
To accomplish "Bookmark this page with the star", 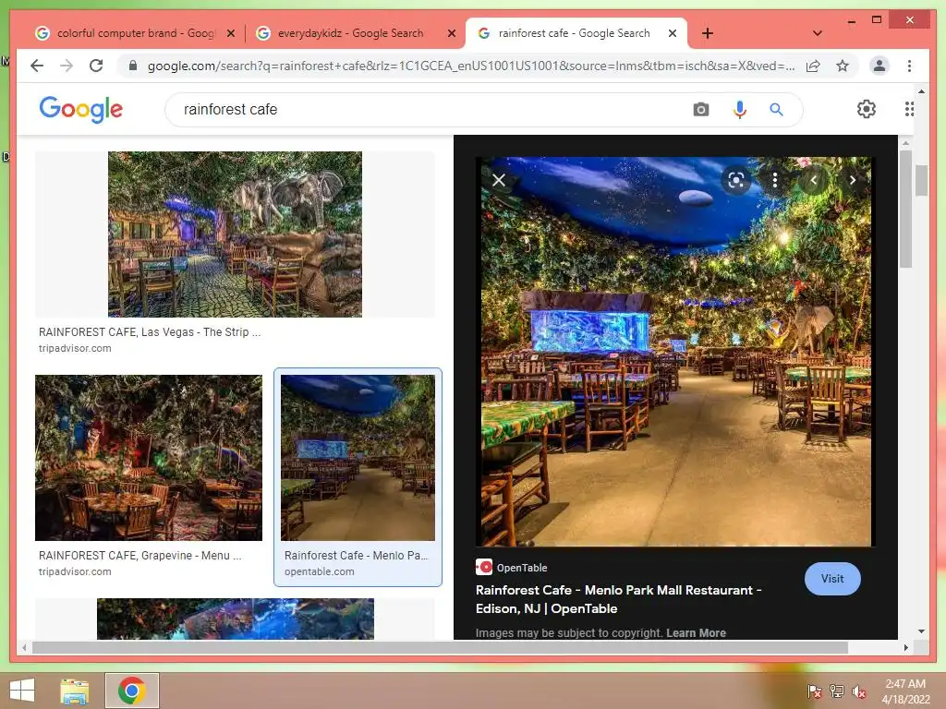I will pos(843,66).
